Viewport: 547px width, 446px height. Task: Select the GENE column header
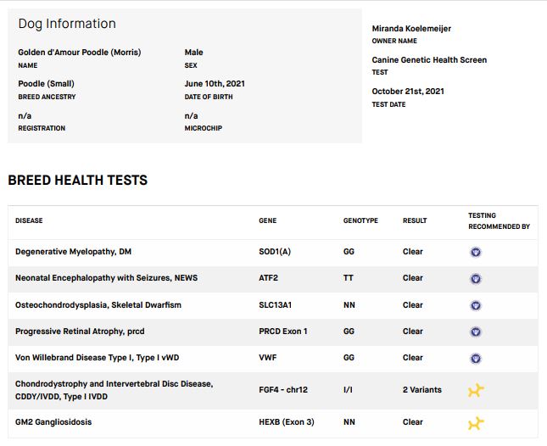(267, 221)
